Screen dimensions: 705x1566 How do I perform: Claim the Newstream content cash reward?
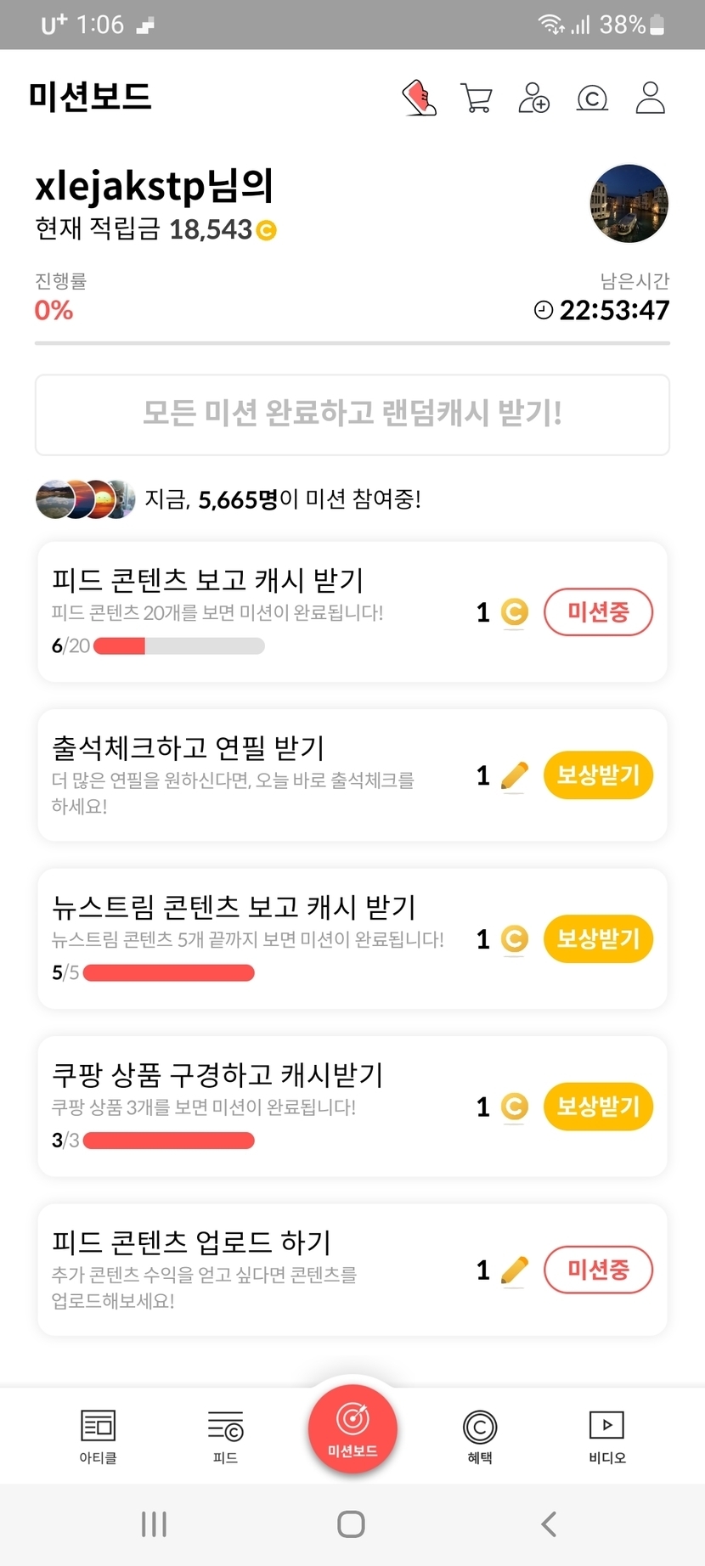coord(598,938)
